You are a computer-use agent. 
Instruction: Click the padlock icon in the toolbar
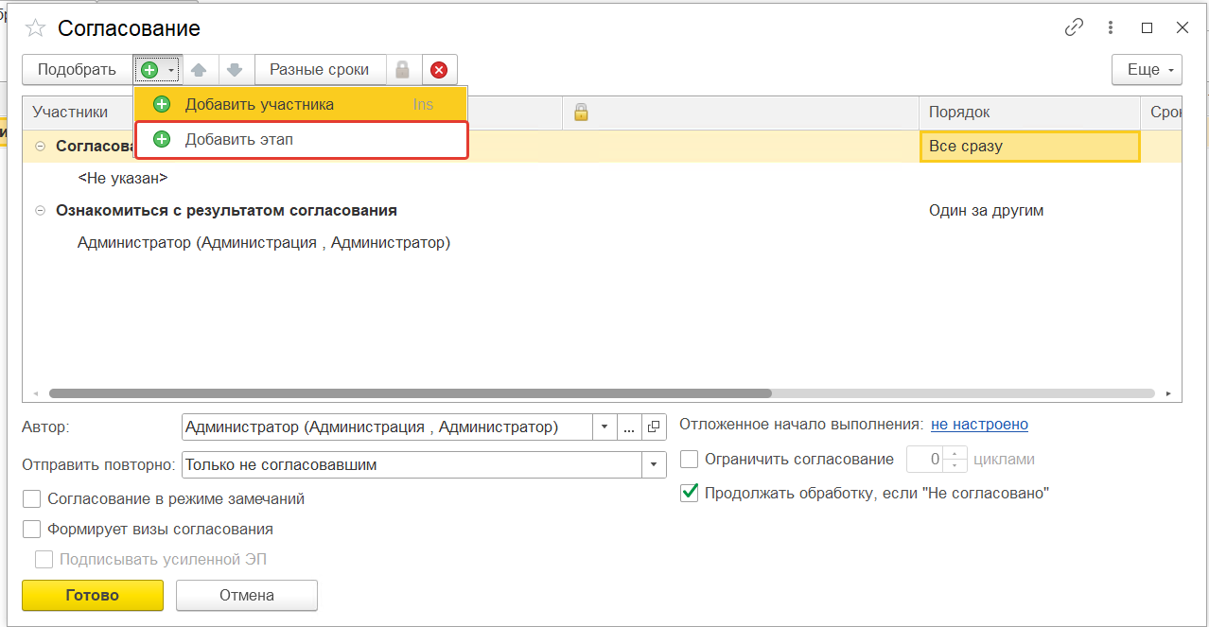tap(403, 70)
